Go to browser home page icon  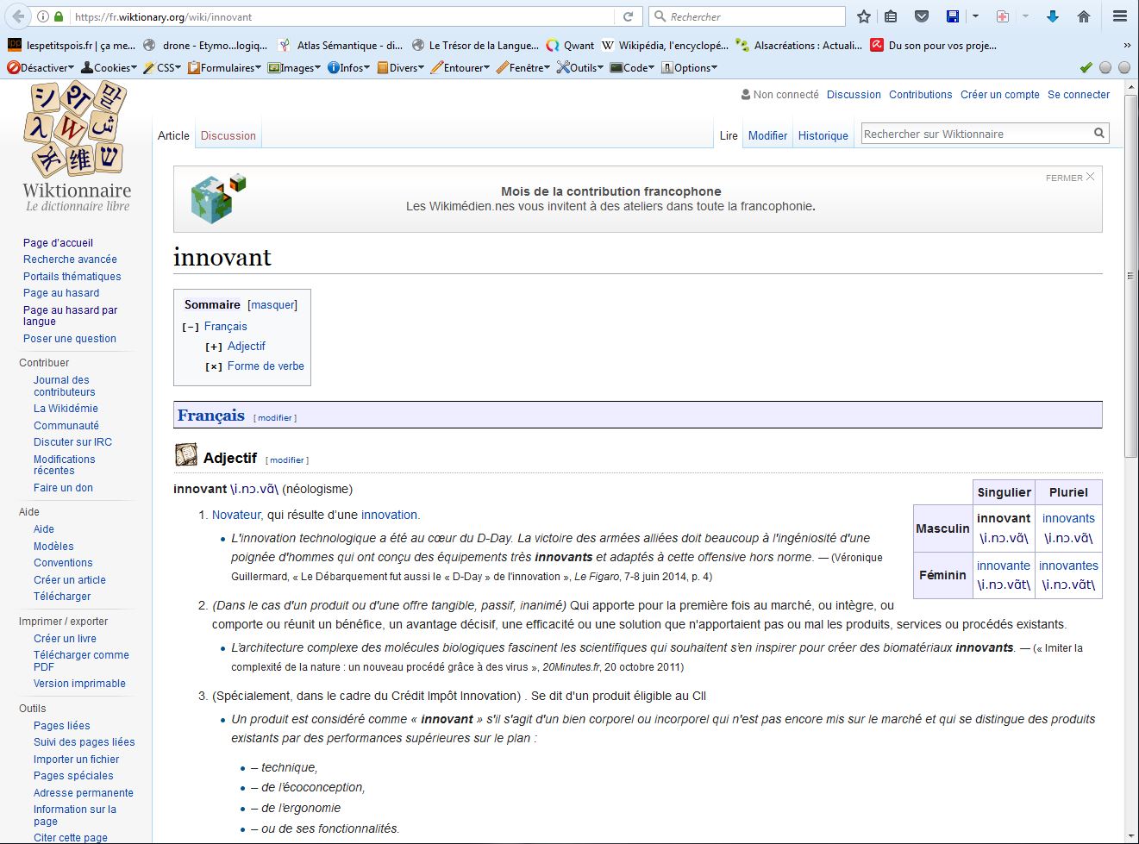[1084, 16]
